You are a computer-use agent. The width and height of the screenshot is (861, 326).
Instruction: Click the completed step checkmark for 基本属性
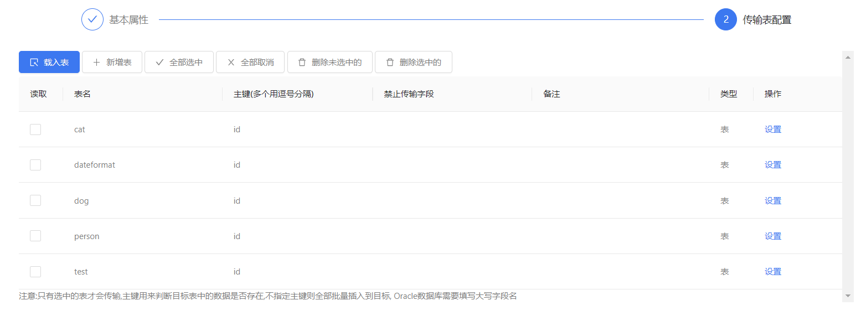point(92,19)
